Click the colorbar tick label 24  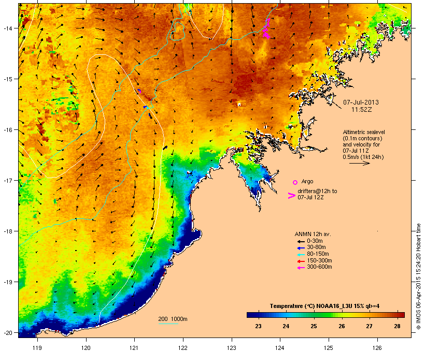click(286, 326)
